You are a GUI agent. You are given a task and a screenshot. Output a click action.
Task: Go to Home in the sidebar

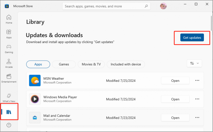tap(9, 19)
